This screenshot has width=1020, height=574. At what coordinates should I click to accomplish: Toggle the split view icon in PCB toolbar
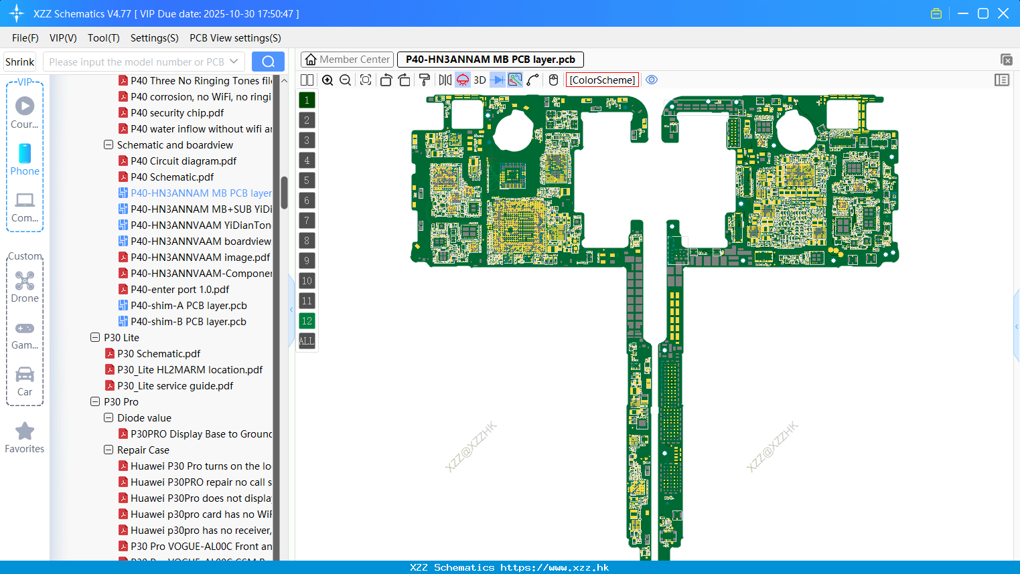click(x=307, y=80)
